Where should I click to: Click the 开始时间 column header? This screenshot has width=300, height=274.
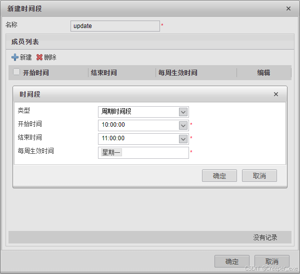(36, 73)
